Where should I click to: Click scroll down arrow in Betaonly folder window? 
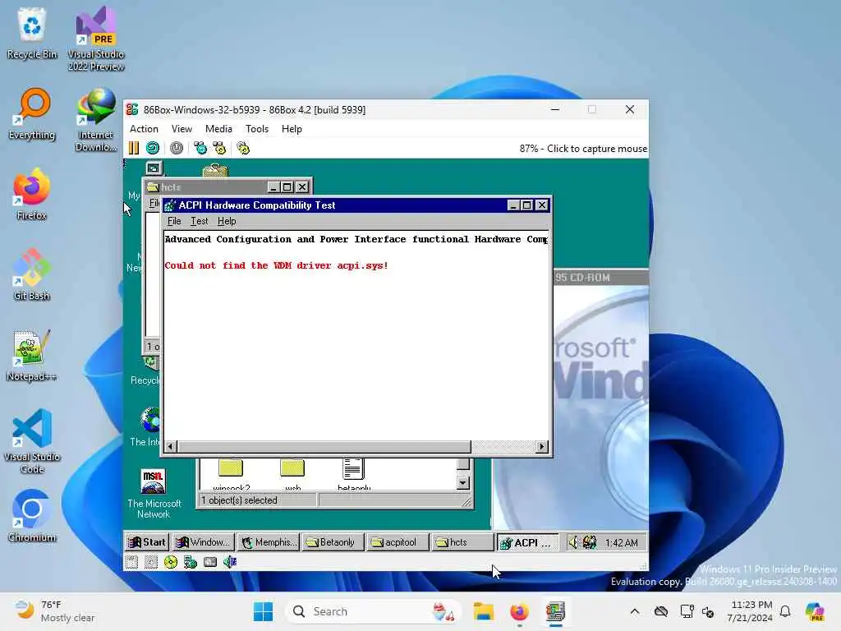pyautogui.click(x=463, y=483)
